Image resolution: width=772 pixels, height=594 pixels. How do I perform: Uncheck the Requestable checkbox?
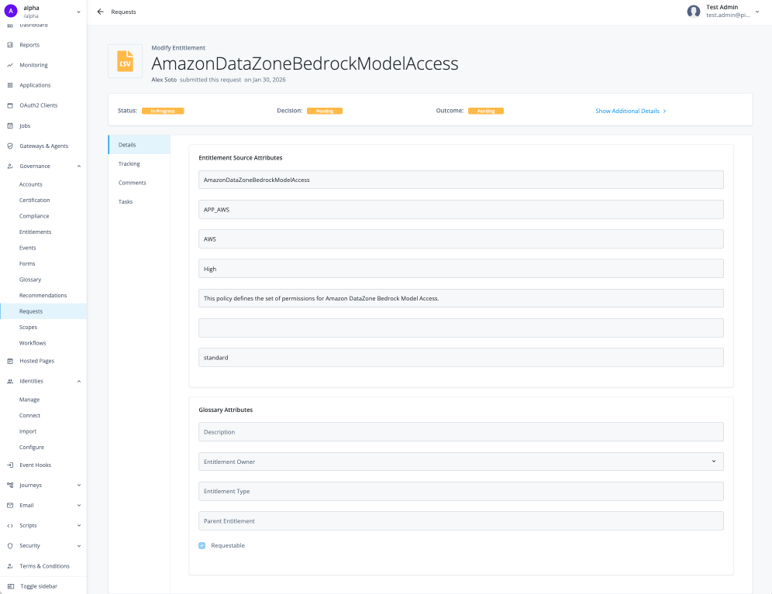(x=202, y=545)
